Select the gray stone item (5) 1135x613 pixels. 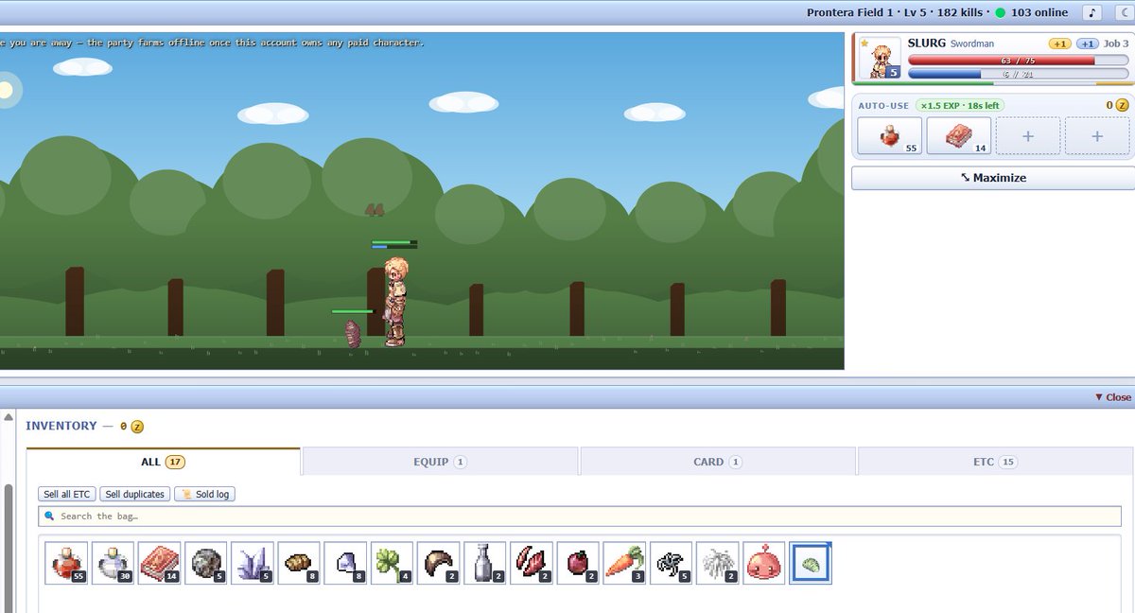pyautogui.click(x=205, y=563)
